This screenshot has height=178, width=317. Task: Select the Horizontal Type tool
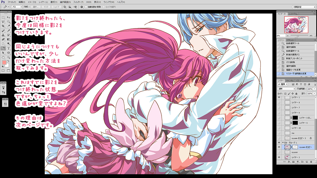pyautogui.click(x=9, y=48)
